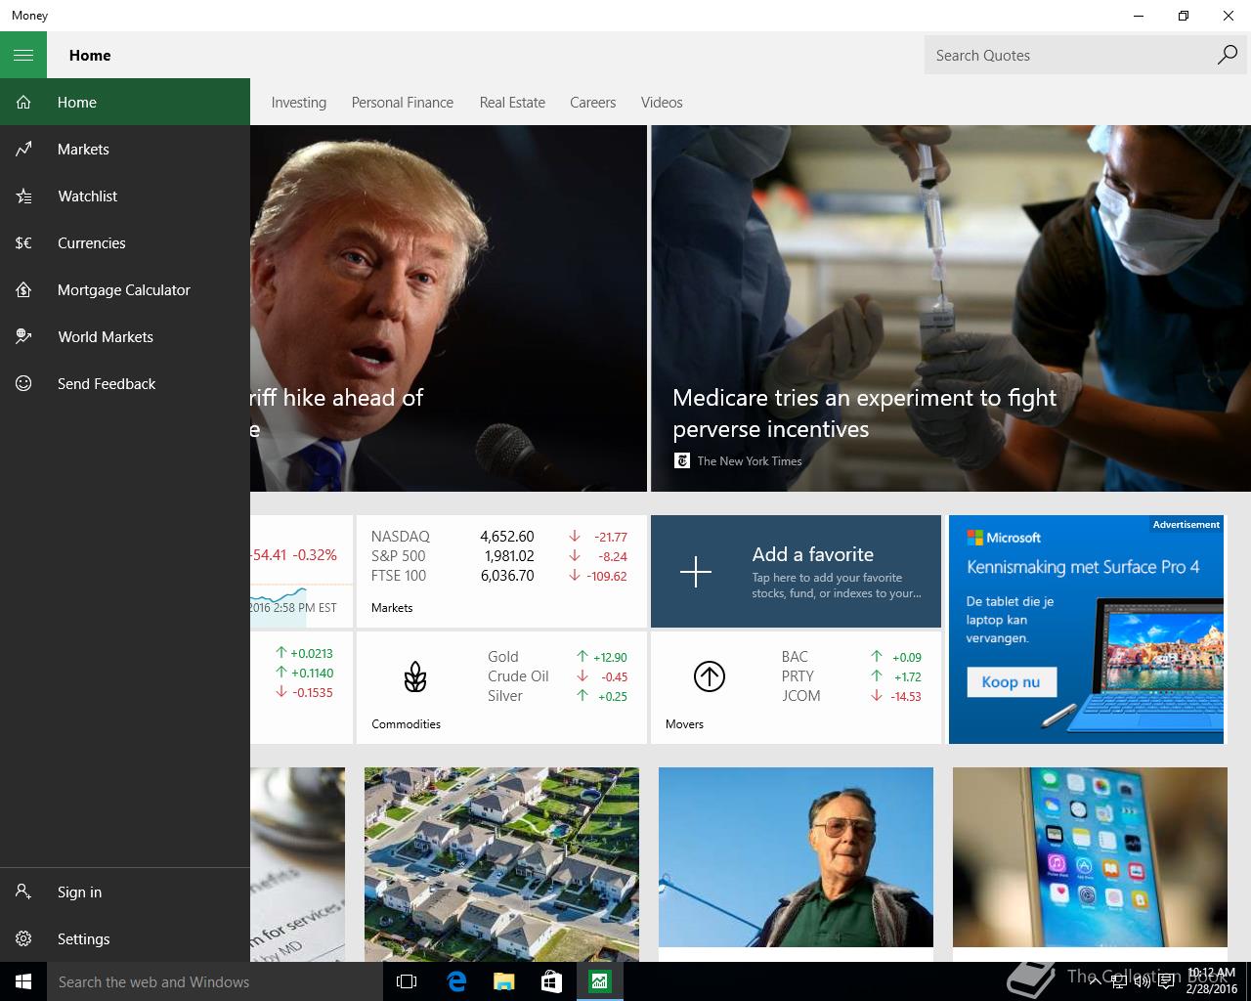Click the BAC mover row

pyautogui.click(x=851, y=657)
